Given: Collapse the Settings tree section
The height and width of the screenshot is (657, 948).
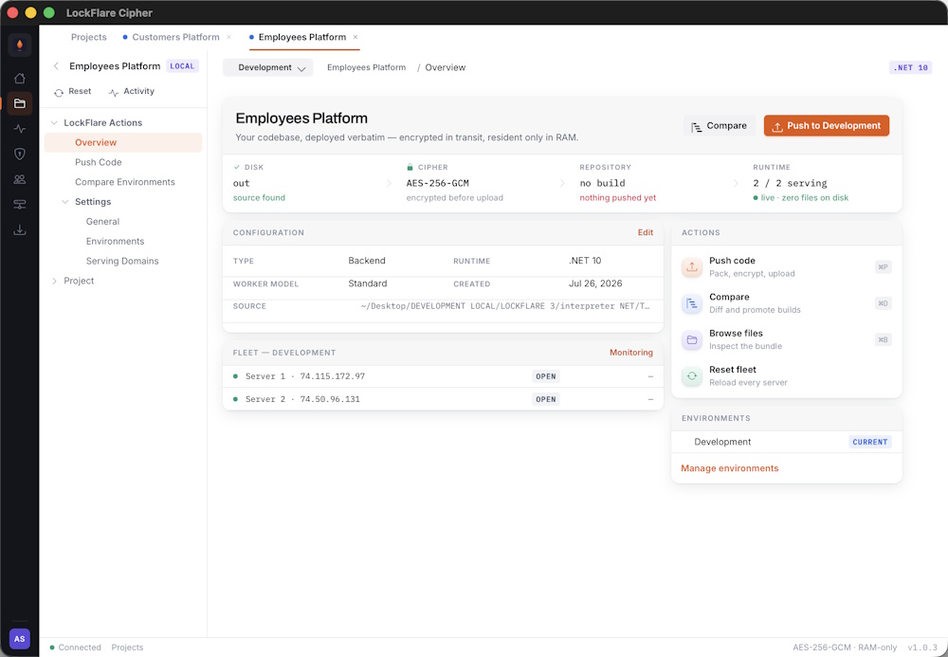Looking at the screenshot, I should [x=65, y=202].
